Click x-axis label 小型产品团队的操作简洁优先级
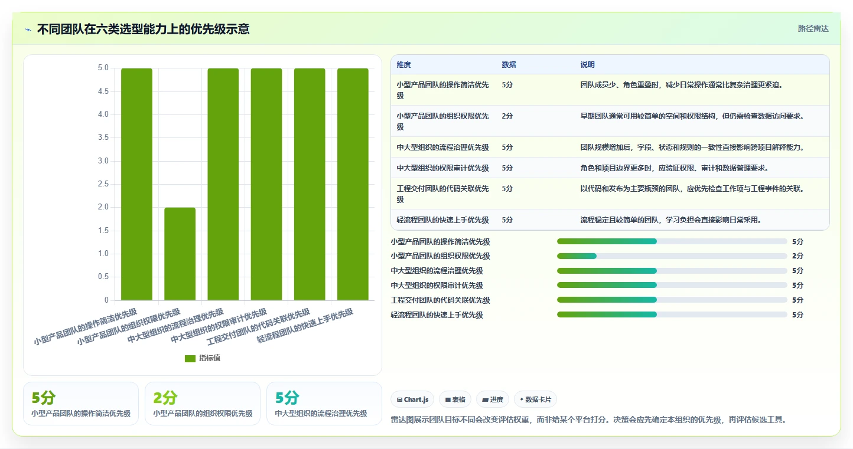 [86, 327]
